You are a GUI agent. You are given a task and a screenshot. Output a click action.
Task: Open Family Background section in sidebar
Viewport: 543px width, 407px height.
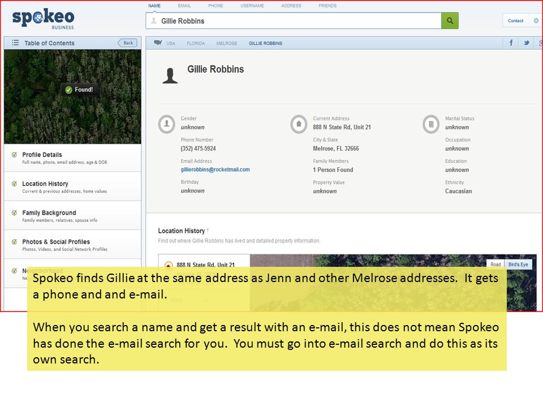(x=72, y=216)
